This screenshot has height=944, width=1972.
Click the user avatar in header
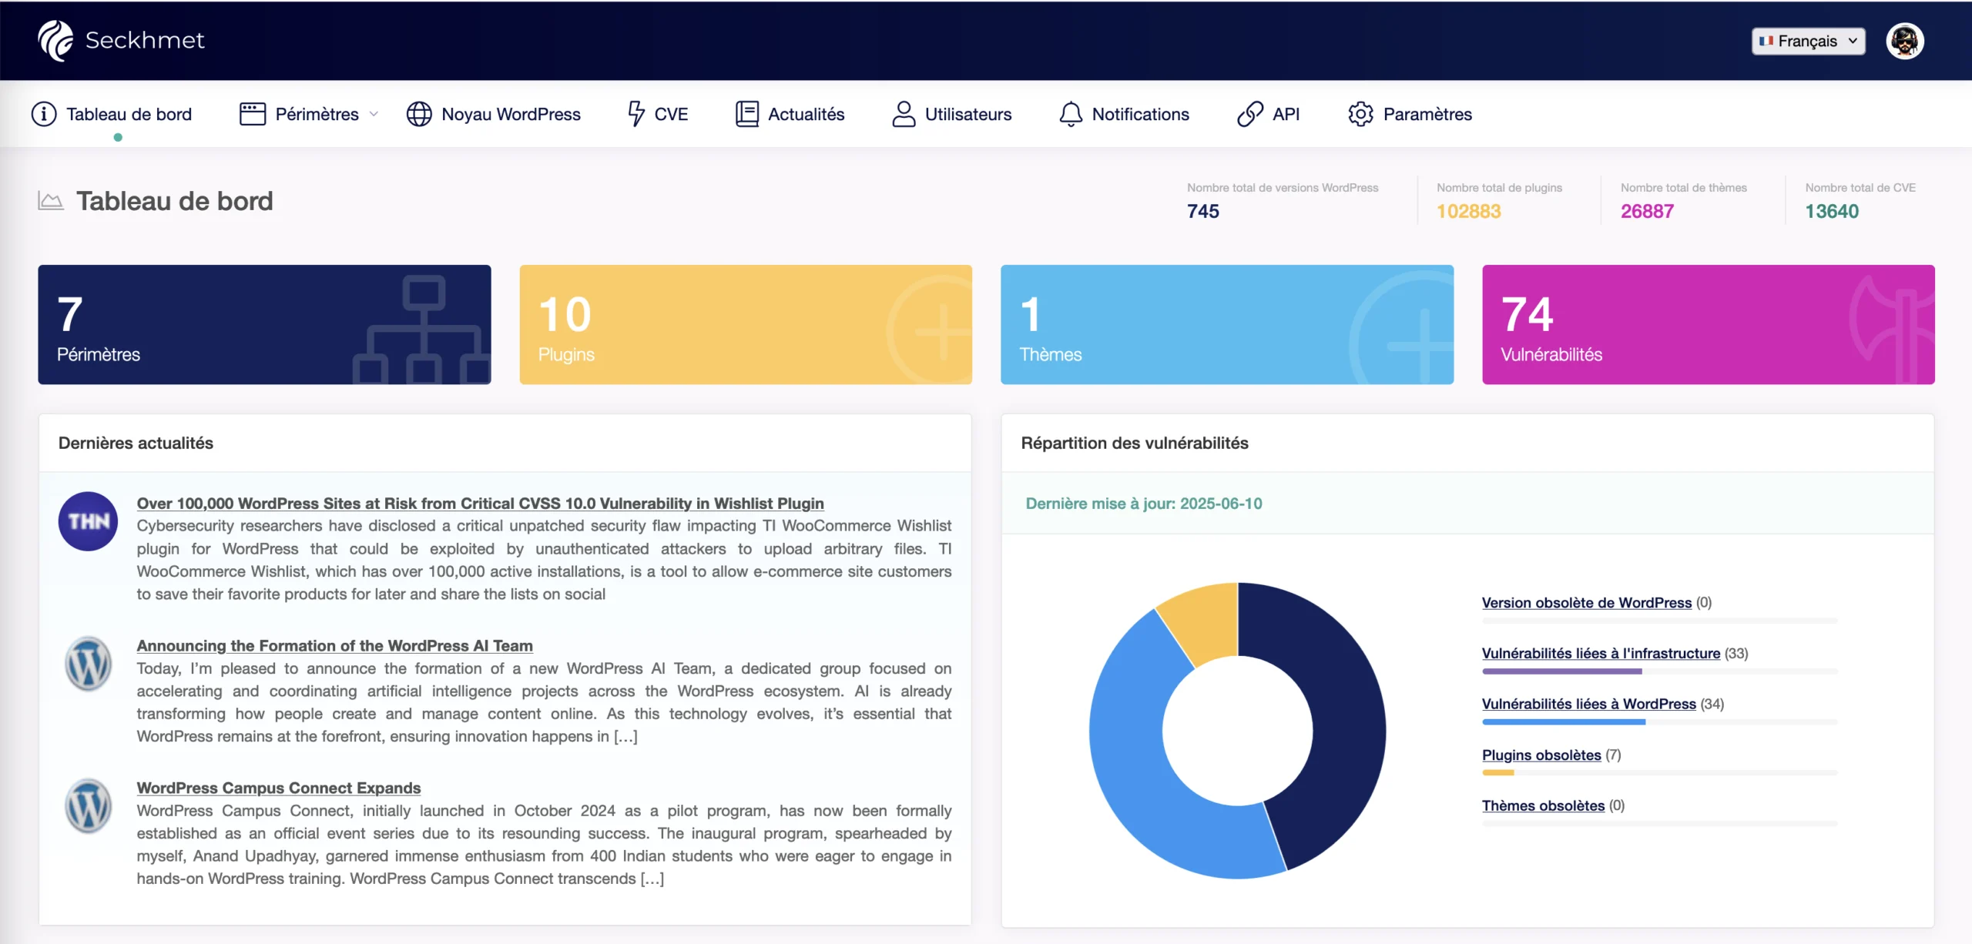[1904, 41]
